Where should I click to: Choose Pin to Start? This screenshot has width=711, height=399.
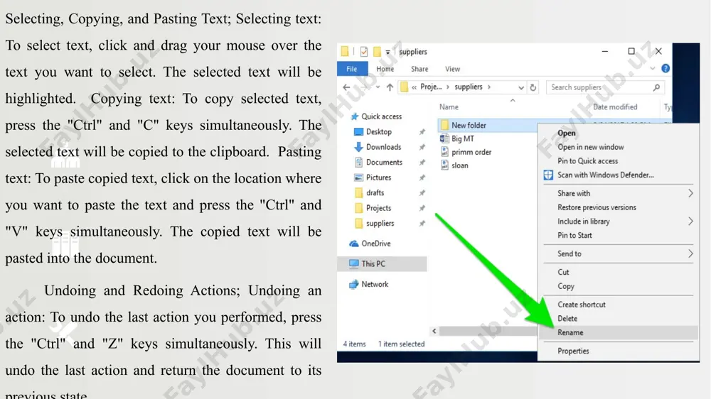574,236
